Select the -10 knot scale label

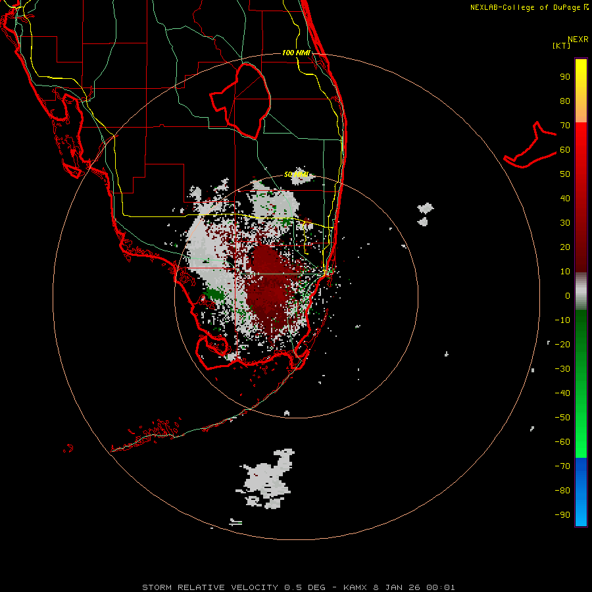click(562, 320)
